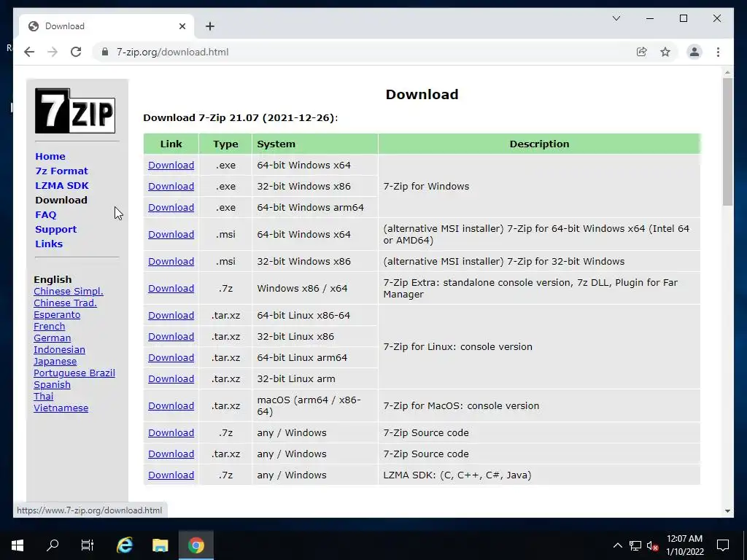Screen dimensions: 747x560
Task: Share this page via share icon
Action: [x=642, y=52]
